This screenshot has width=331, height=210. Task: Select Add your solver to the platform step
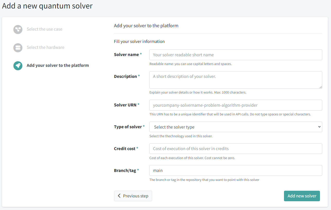(x=58, y=66)
